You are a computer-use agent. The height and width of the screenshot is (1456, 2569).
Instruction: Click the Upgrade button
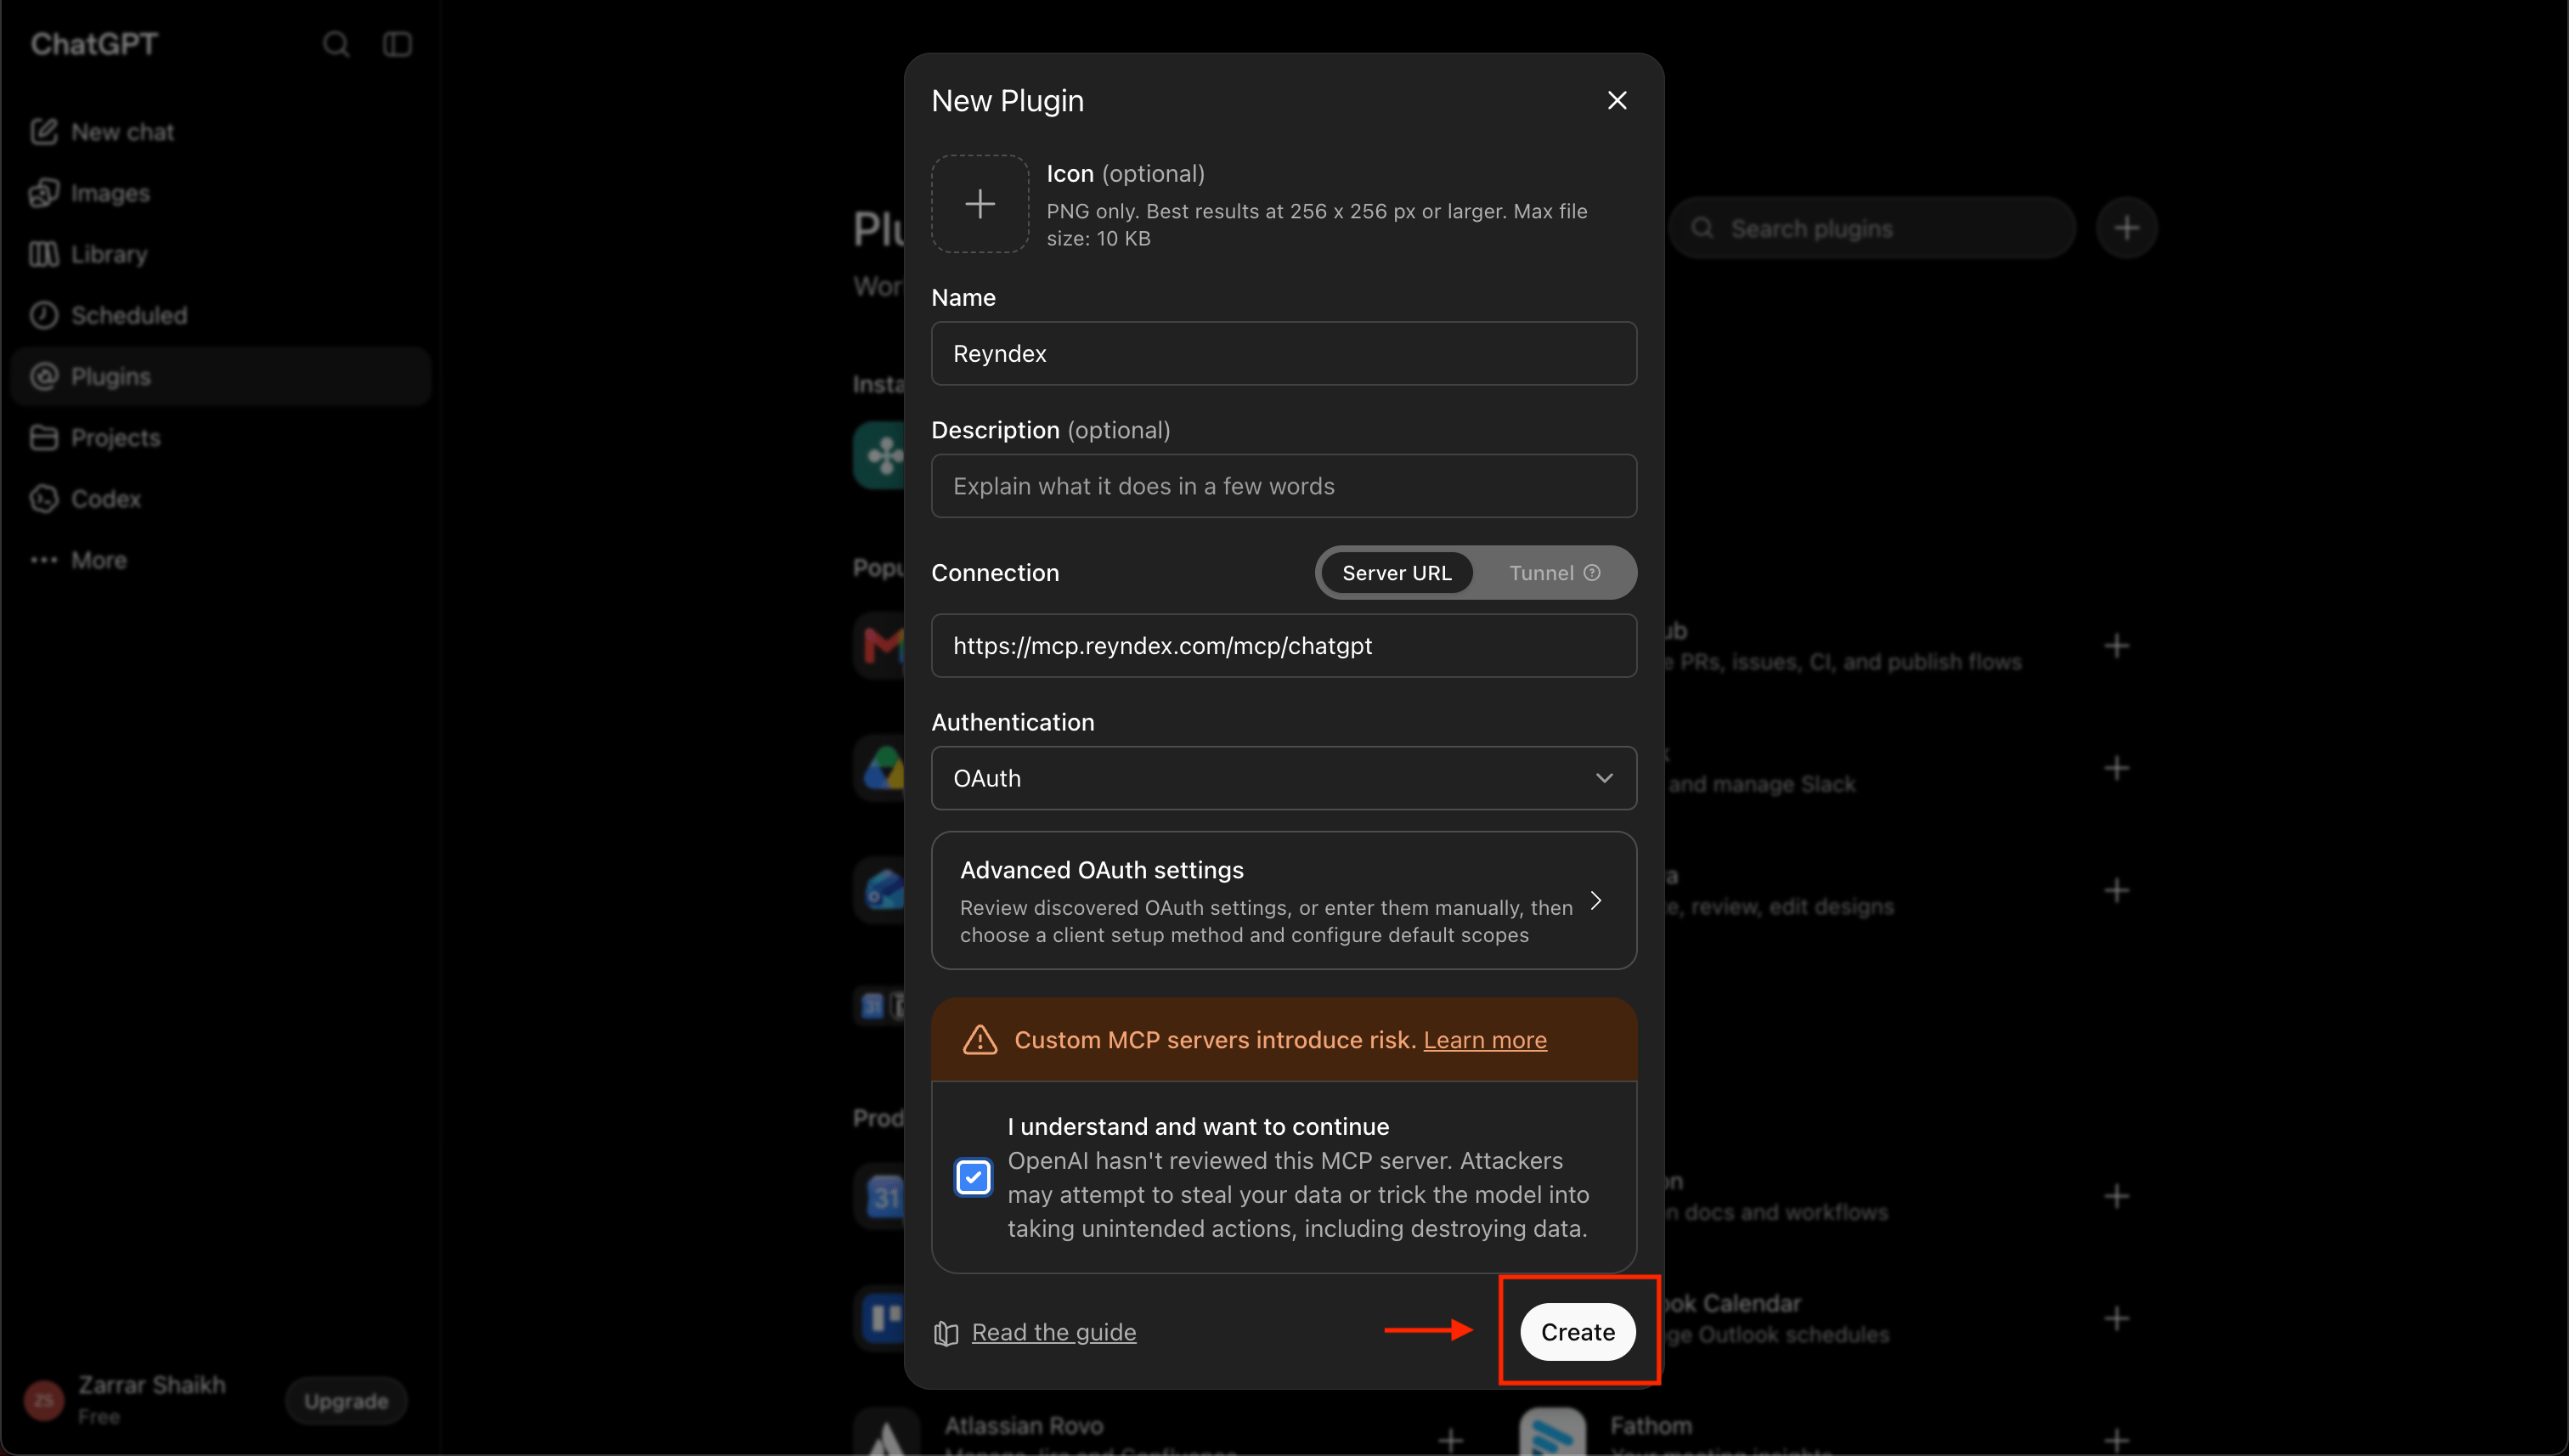click(x=346, y=1401)
